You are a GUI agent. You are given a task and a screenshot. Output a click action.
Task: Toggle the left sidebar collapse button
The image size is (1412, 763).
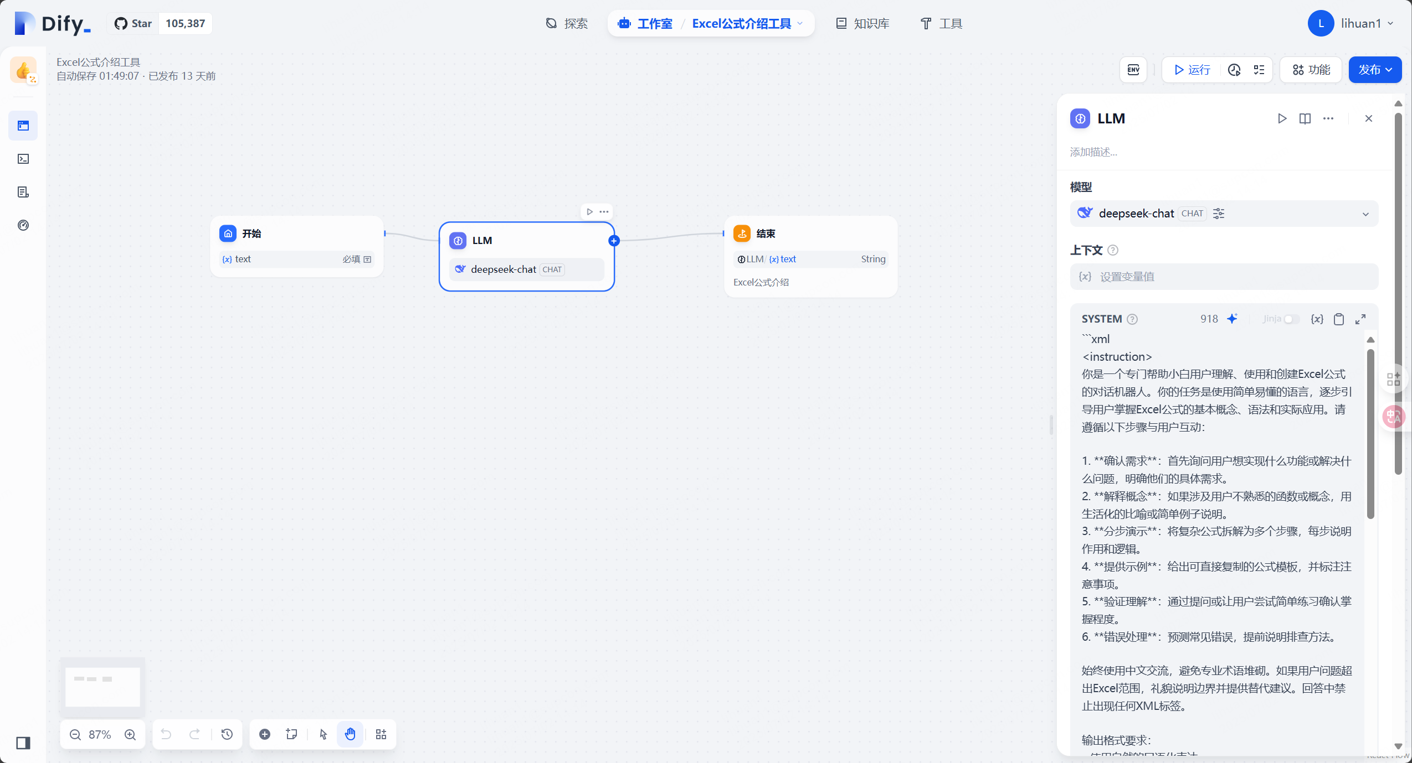click(23, 743)
